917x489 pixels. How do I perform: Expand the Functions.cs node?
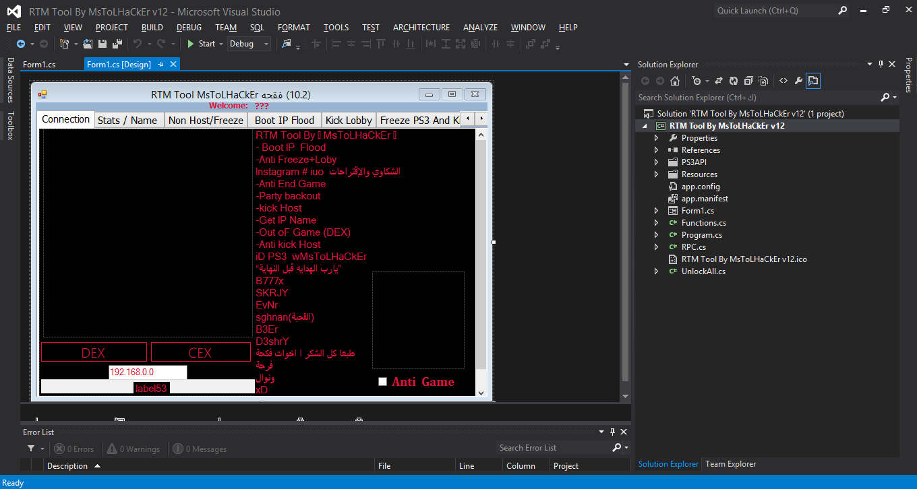[657, 223]
